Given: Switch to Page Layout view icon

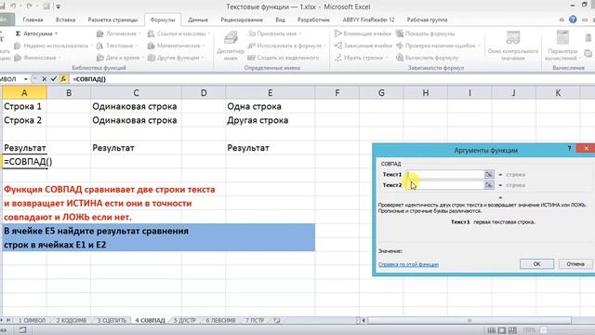Looking at the screenshot, I should 502,330.
